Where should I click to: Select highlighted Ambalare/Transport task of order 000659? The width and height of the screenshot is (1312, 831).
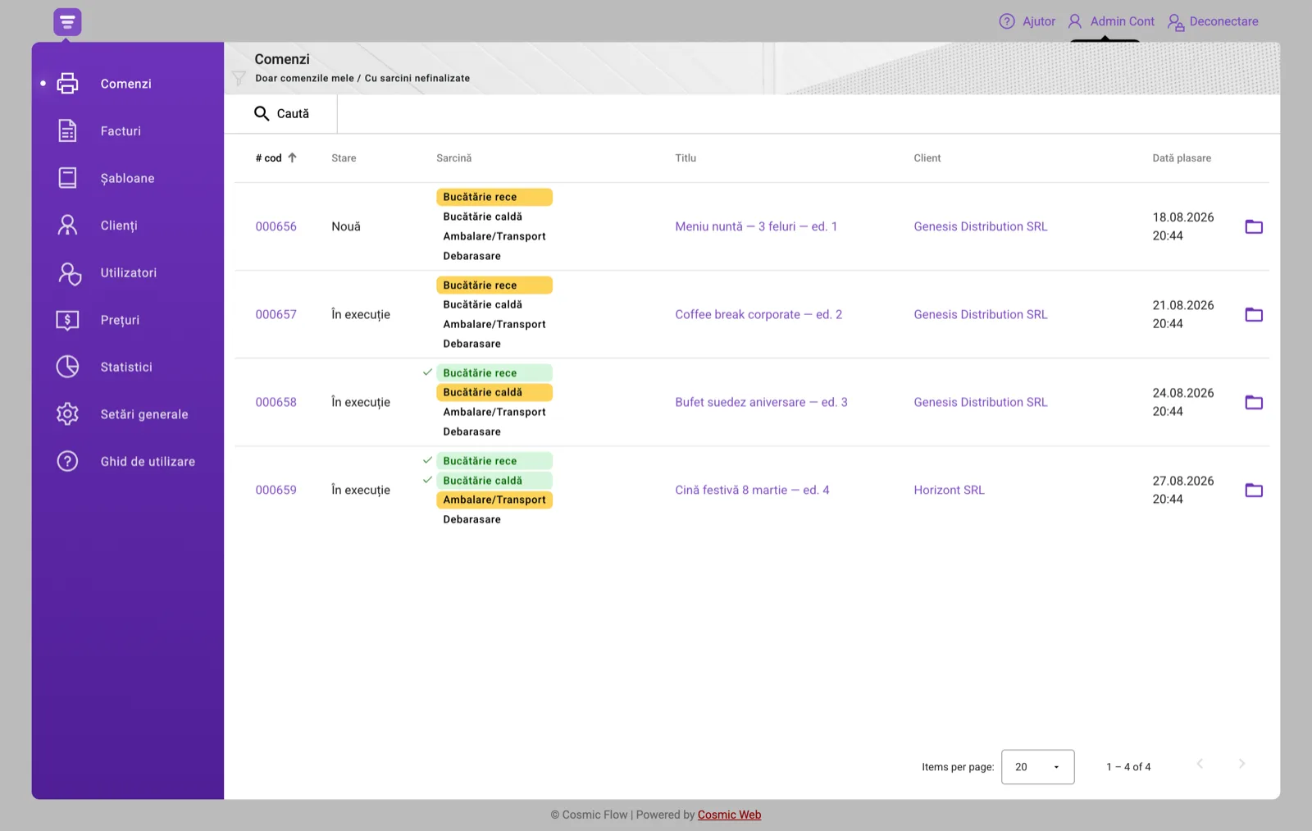[x=494, y=500]
